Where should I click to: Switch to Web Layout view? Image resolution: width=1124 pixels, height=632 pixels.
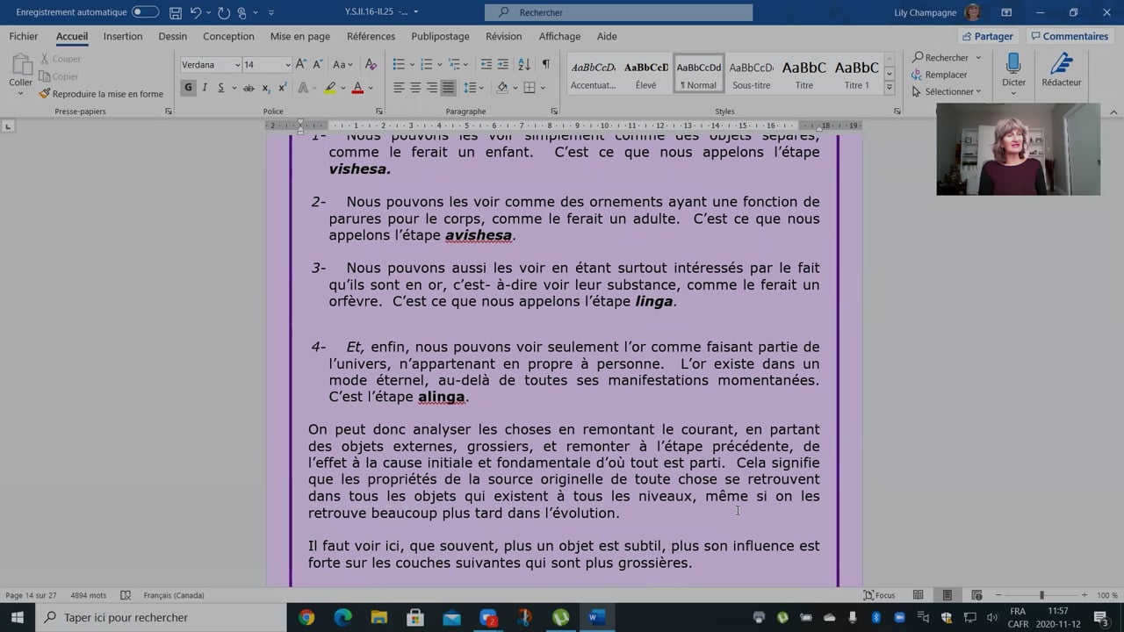pos(976,595)
